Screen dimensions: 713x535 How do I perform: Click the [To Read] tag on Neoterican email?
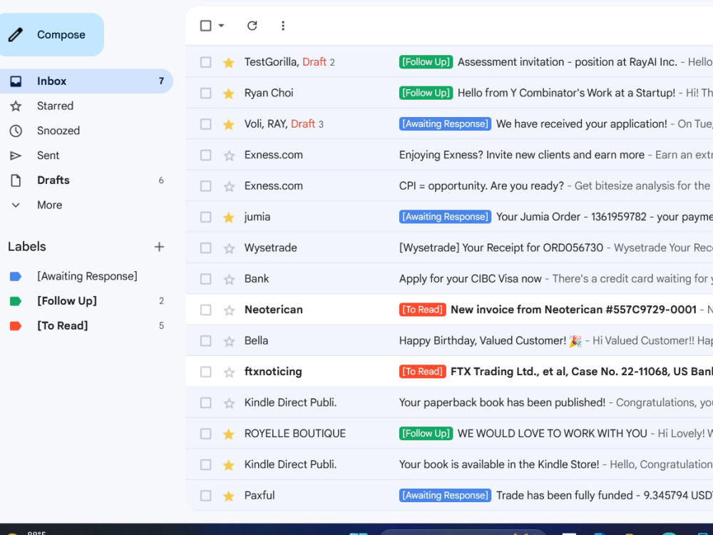[x=422, y=310]
